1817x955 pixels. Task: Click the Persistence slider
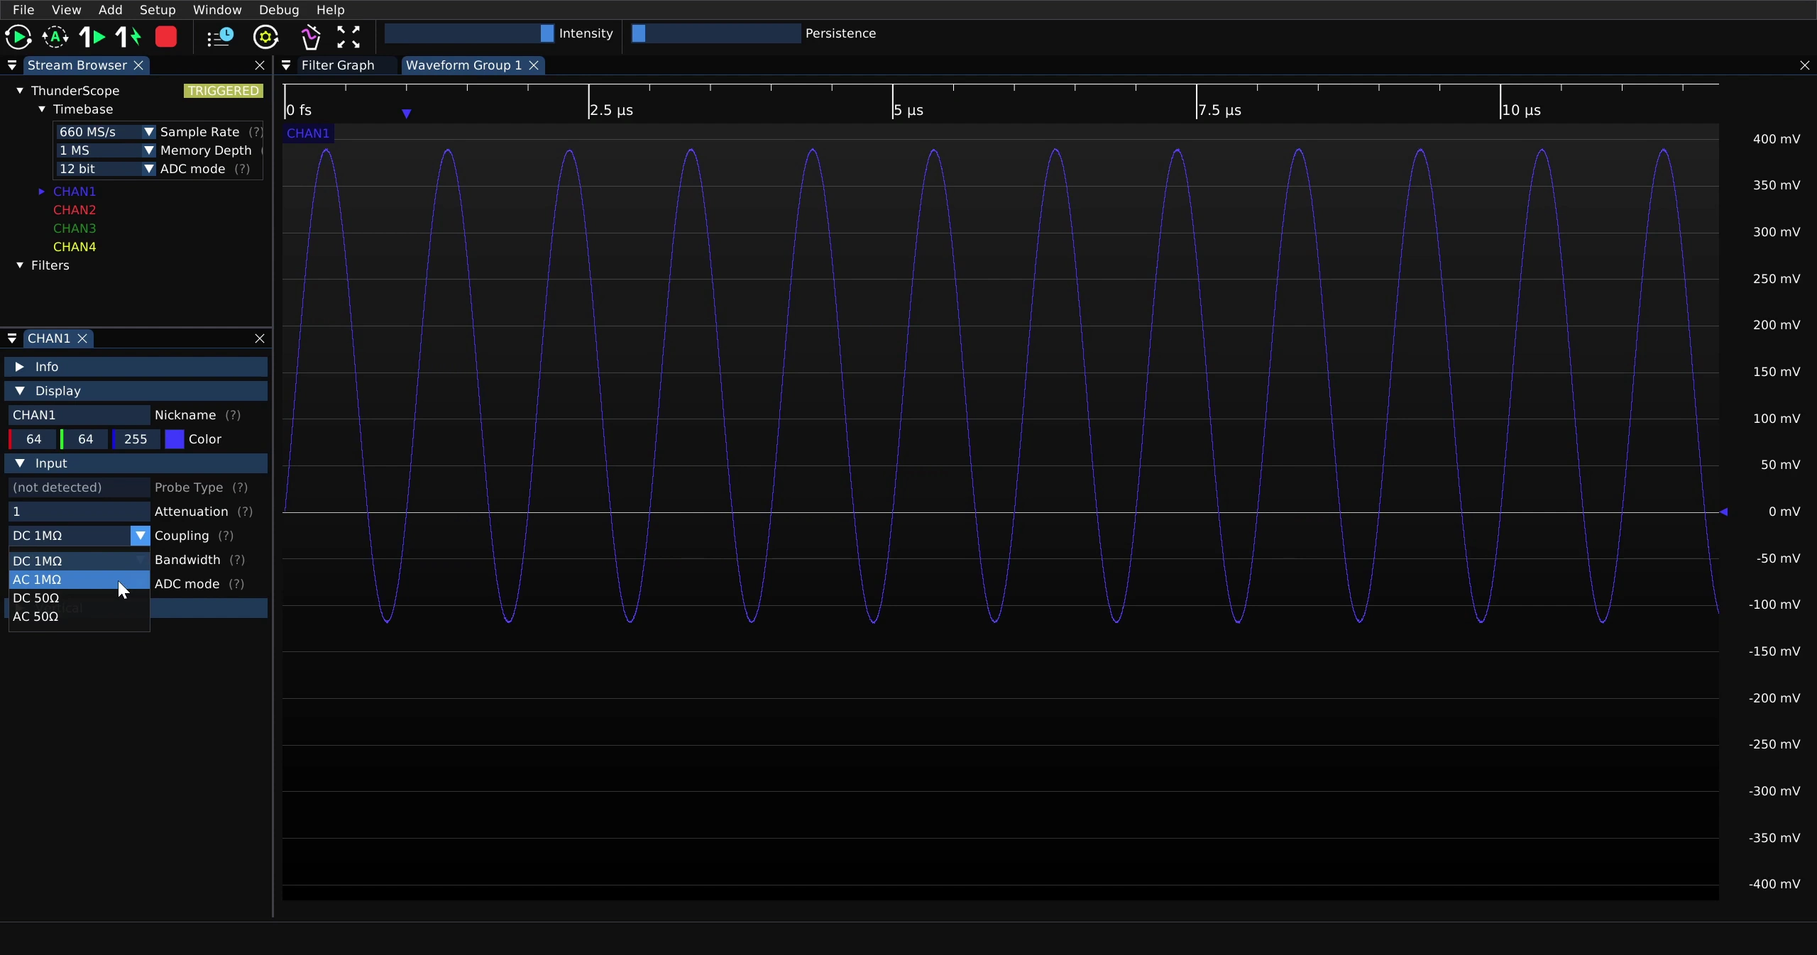coord(716,33)
